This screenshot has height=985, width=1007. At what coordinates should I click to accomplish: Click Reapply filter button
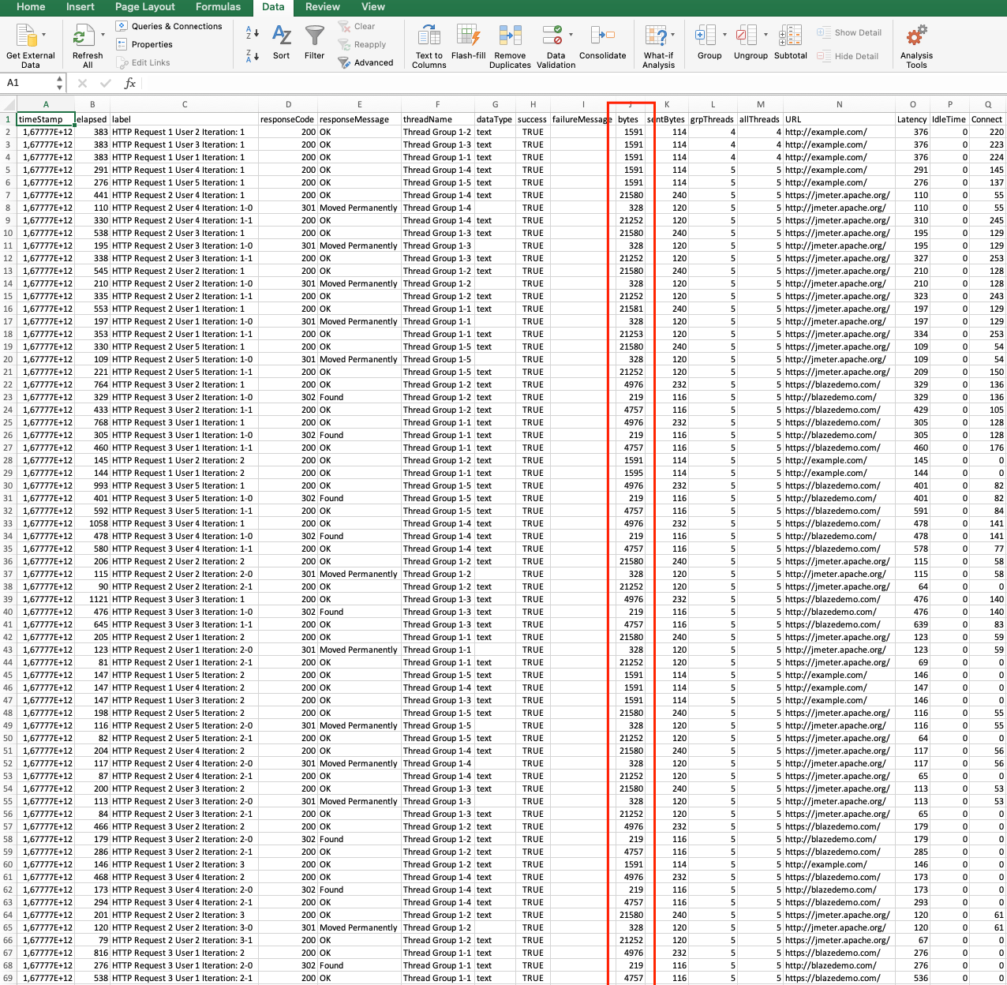click(361, 44)
